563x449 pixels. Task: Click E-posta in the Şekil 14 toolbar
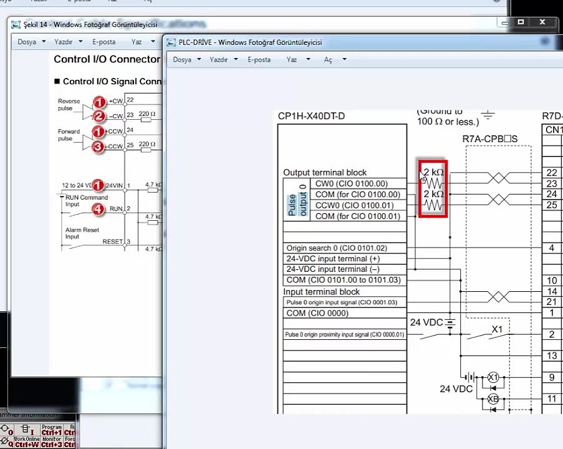click(104, 42)
